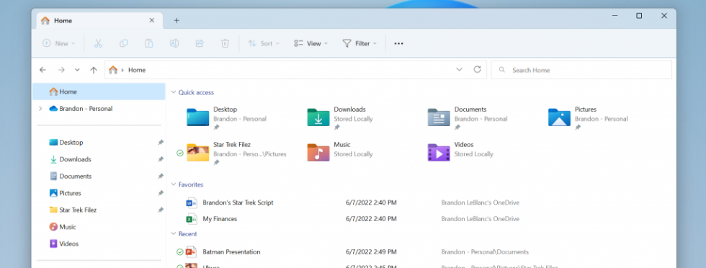706x268 pixels.
Task: Open the New dropdown menu
Action: 58,44
